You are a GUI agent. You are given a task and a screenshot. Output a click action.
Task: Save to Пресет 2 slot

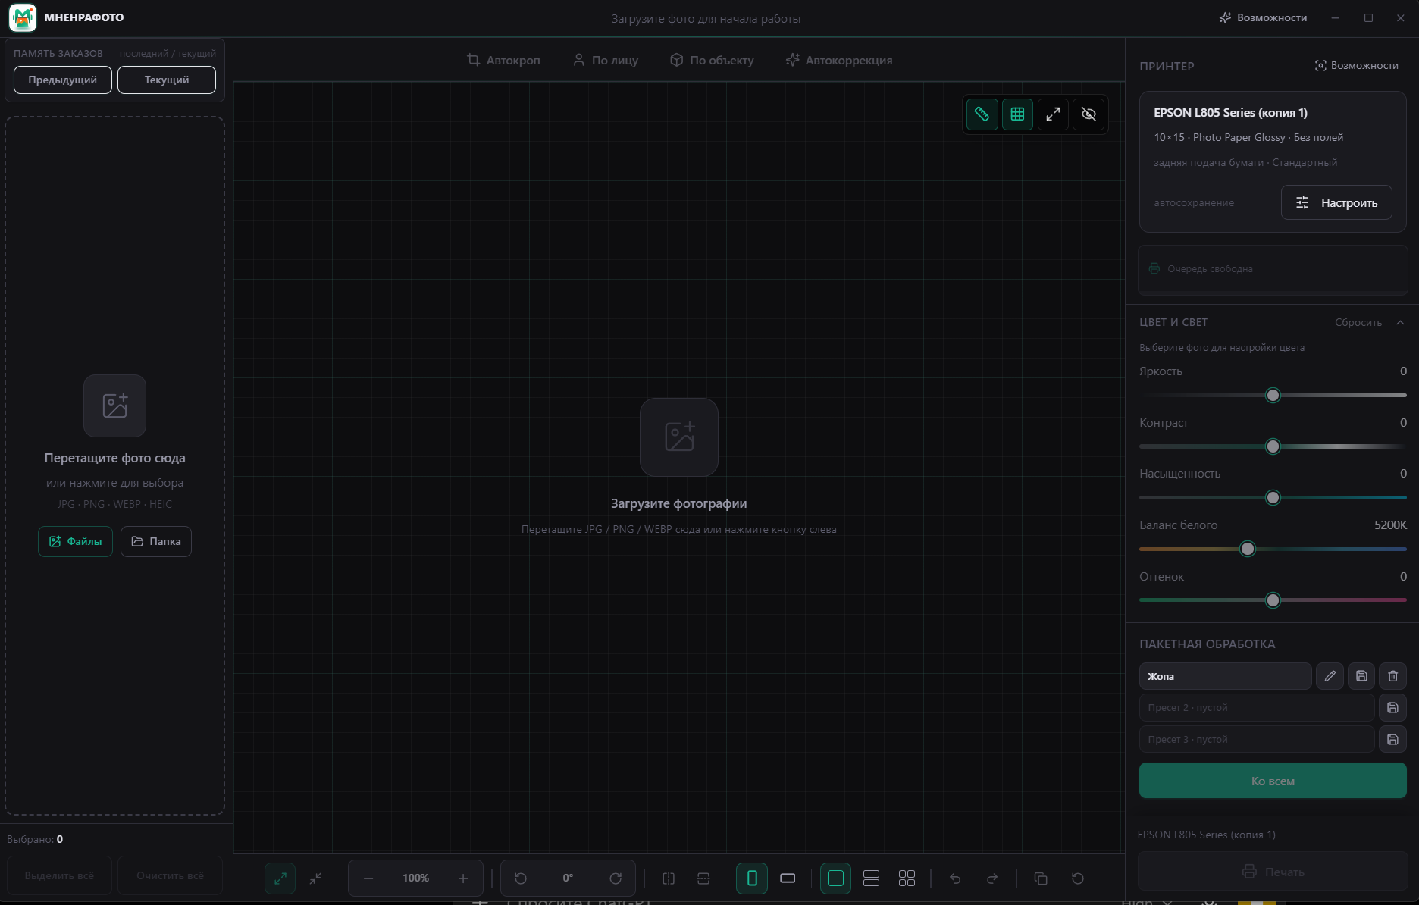coord(1392,707)
